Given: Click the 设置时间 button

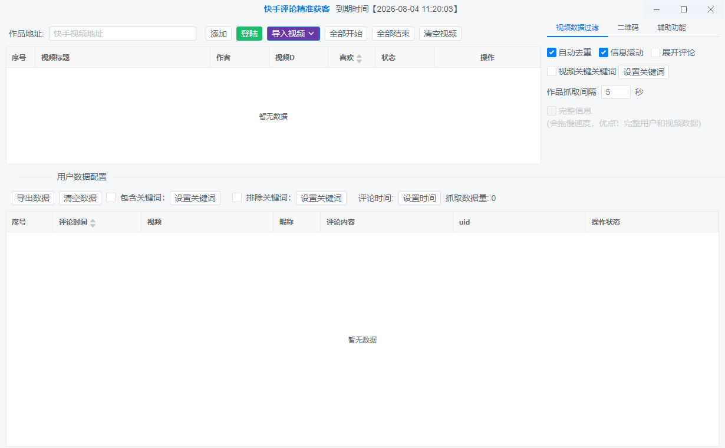Looking at the screenshot, I should pyautogui.click(x=420, y=198).
